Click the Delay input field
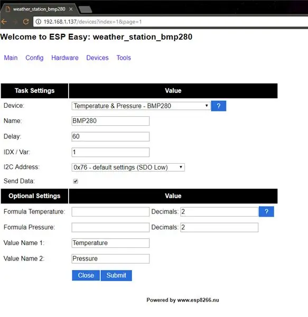This screenshot has width=308, height=317. (x=110, y=136)
